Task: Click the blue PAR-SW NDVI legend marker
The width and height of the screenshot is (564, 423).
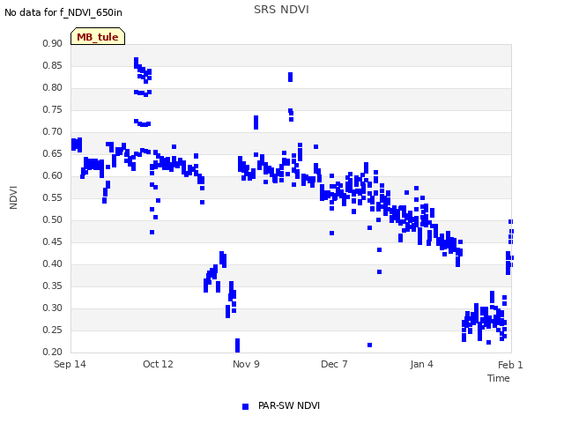Action: 245,406
